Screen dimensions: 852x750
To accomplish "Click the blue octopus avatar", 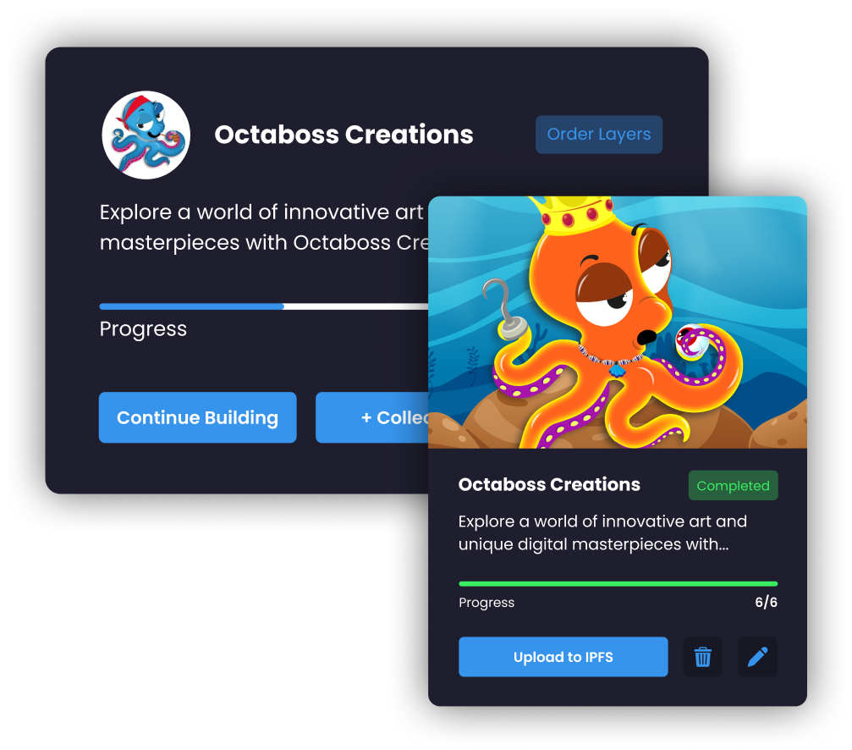I will (146, 135).
